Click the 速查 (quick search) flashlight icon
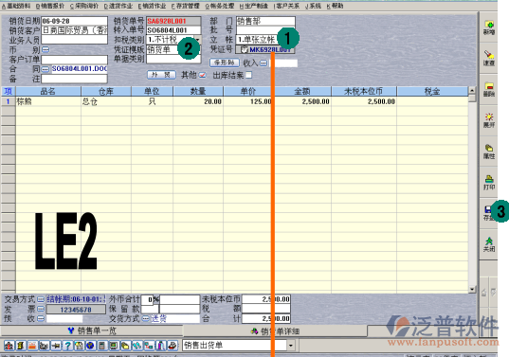The image size is (509, 357). point(489,58)
